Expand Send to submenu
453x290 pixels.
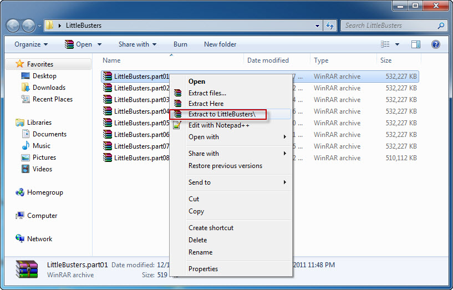[230, 182]
